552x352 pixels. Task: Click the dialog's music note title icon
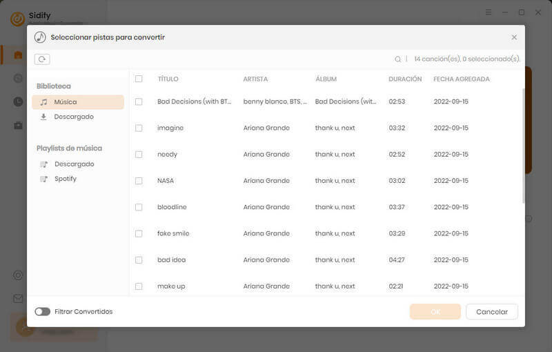pyautogui.click(x=40, y=37)
